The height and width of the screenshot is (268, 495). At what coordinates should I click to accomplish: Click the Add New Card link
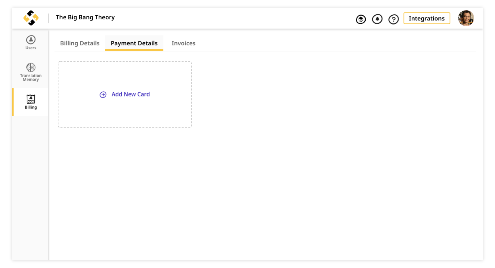click(x=131, y=94)
